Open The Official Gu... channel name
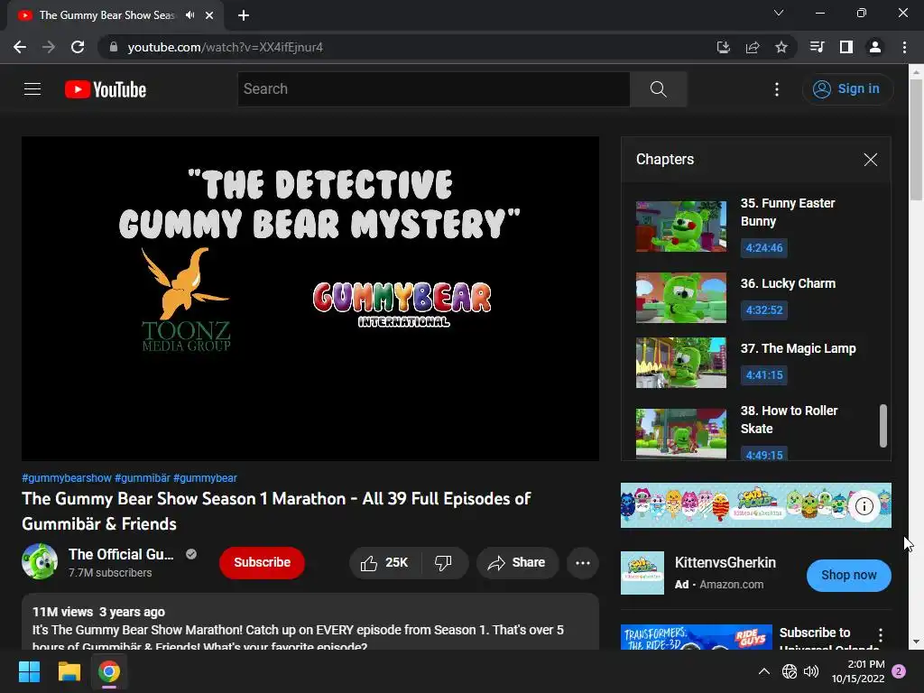924x693 pixels. point(121,554)
